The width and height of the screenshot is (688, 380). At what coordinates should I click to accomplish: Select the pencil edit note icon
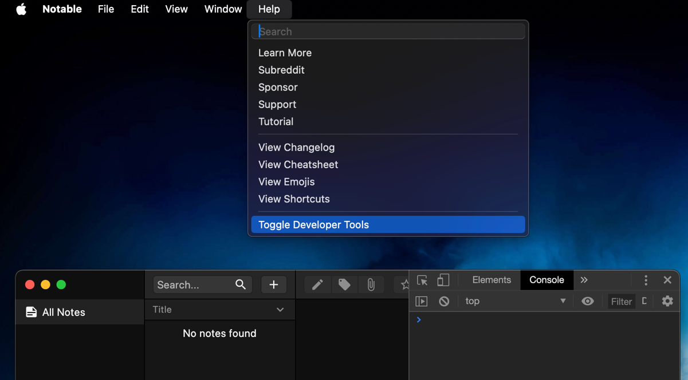point(317,284)
